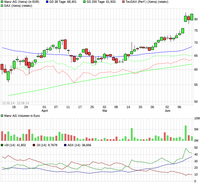Select the GD 38 Tage: 68,401 label
The width and height of the screenshot is (205, 184).
[63, 2]
